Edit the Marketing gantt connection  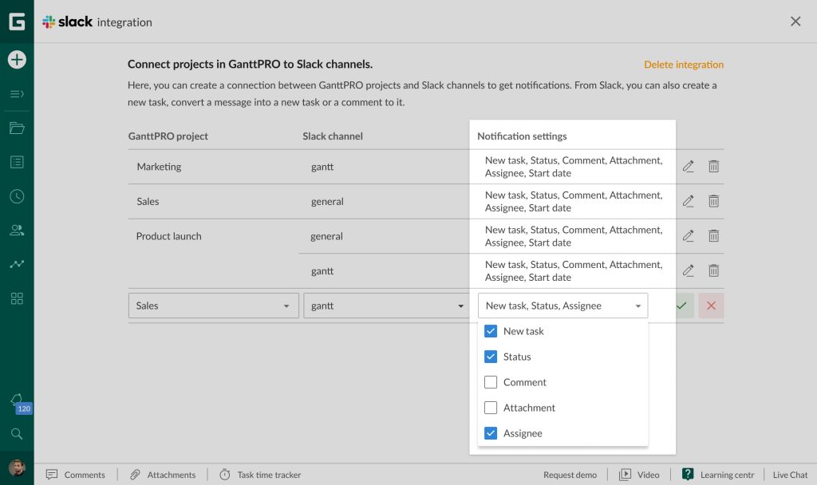(689, 166)
